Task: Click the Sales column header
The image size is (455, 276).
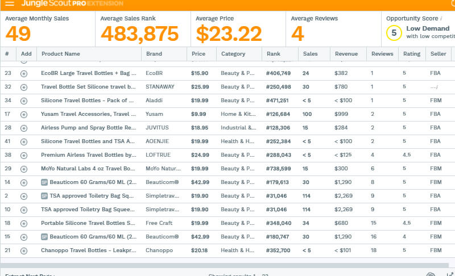Action: pos(311,54)
